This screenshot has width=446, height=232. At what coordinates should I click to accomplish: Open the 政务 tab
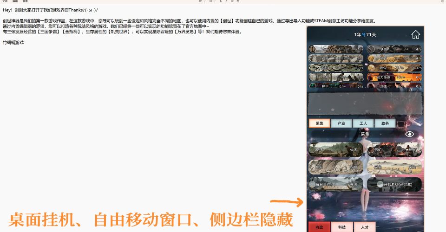385,123
